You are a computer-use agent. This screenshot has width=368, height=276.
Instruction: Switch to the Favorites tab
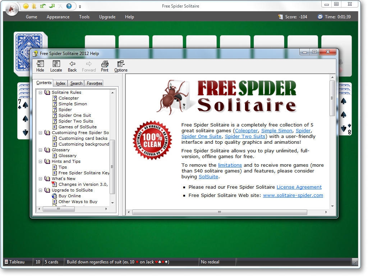coord(95,83)
